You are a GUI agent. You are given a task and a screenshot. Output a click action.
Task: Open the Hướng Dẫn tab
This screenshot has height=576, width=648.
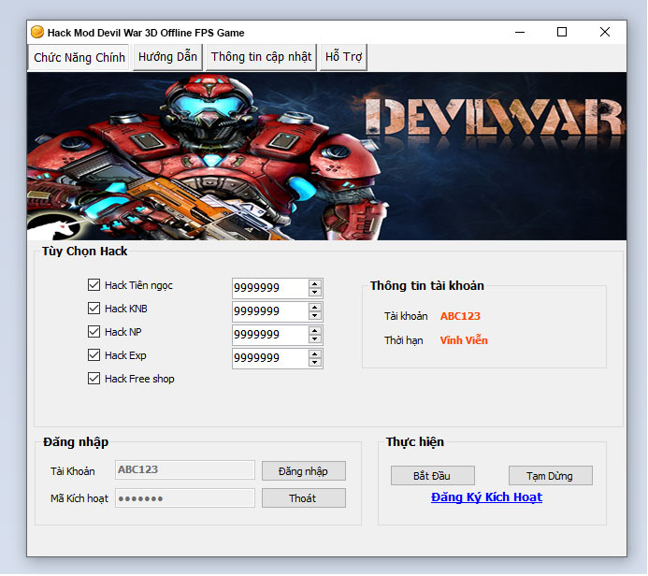pyautogui.click(x=167, y=57)
